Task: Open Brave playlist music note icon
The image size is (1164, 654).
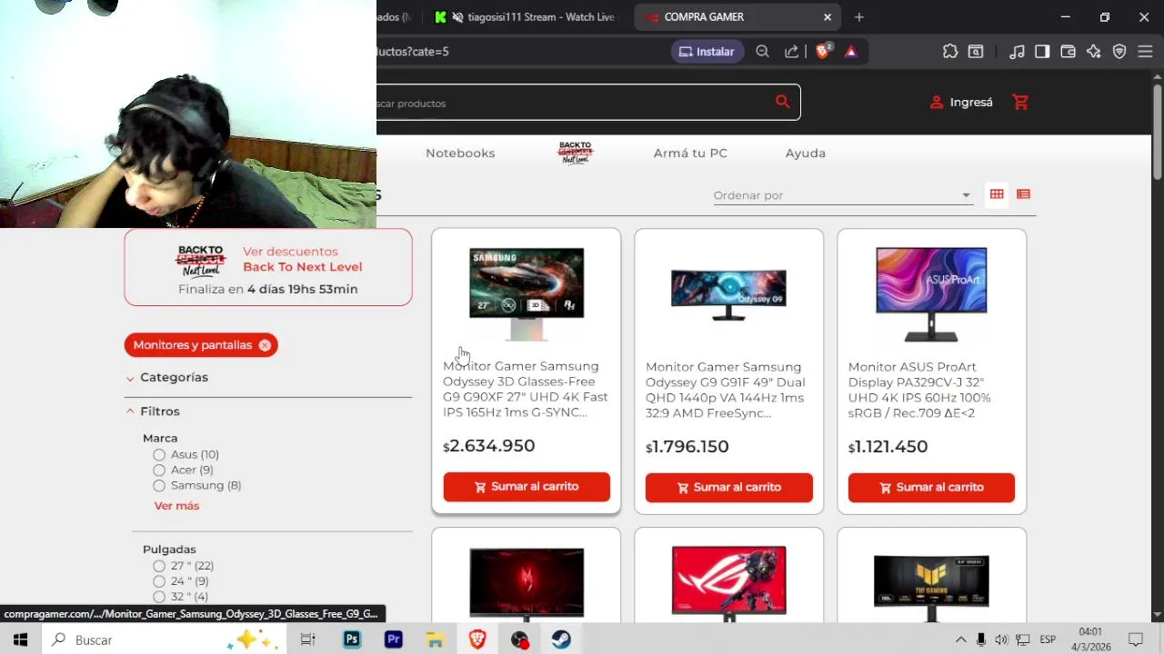Action: click(x=1017, y=52)
